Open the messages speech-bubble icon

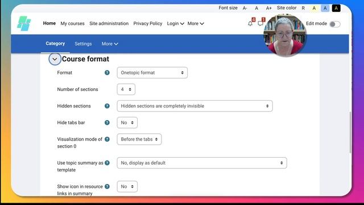coord(260,23)
